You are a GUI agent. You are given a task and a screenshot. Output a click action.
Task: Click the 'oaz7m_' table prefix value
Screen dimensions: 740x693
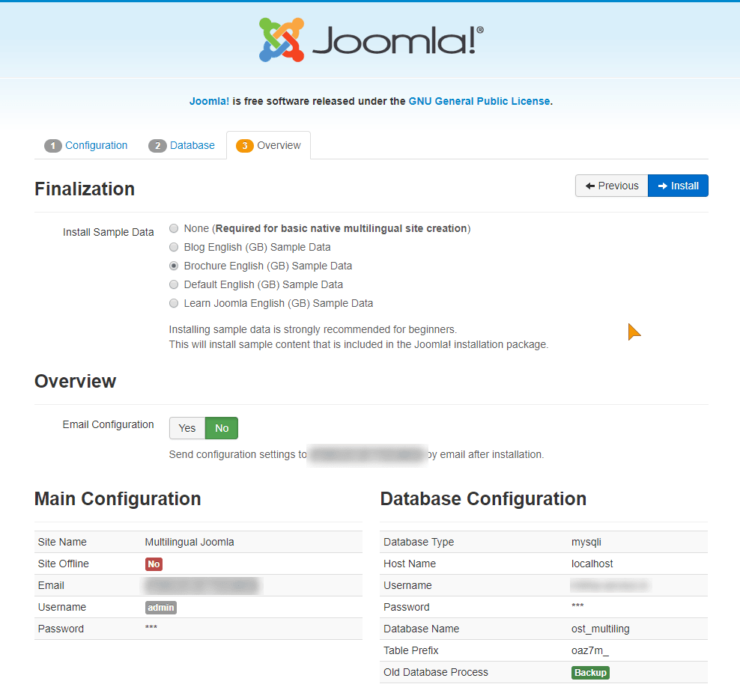[x=590, y=650]
